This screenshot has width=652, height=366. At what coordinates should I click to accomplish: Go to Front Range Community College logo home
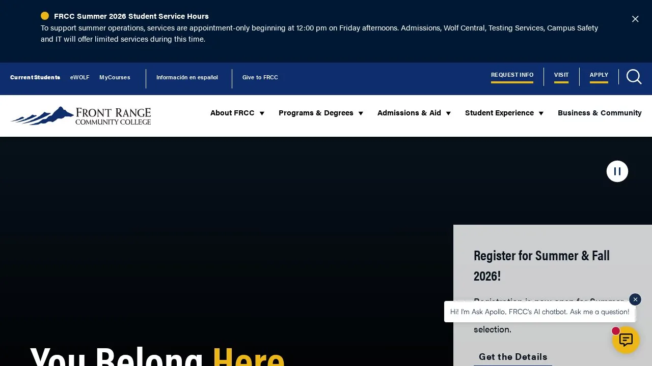80,116
